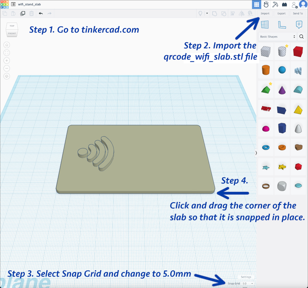
Task: Click the Paste icon in toolbar
Action: [x=13, y=13]
